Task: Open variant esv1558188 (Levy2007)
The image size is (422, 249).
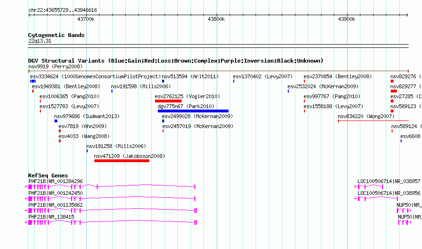Action: [x=333, y=106]
